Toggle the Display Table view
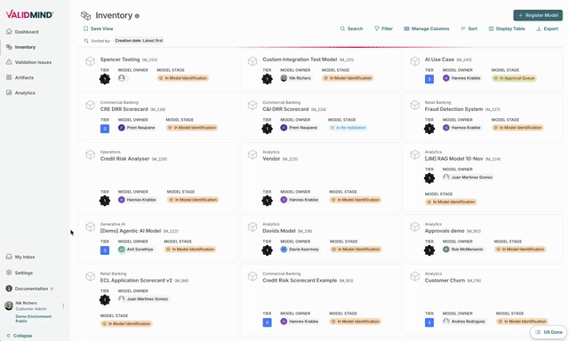569x341 pixels. point(507,28)
